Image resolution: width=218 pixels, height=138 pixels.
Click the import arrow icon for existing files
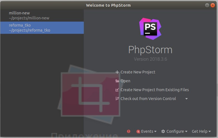(x=117, y=90)
